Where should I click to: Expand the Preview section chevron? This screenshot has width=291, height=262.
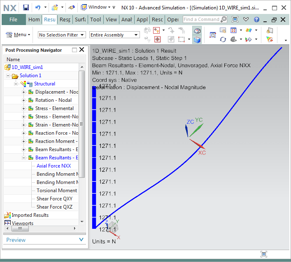pyautogui.click(x=81, y=240)
